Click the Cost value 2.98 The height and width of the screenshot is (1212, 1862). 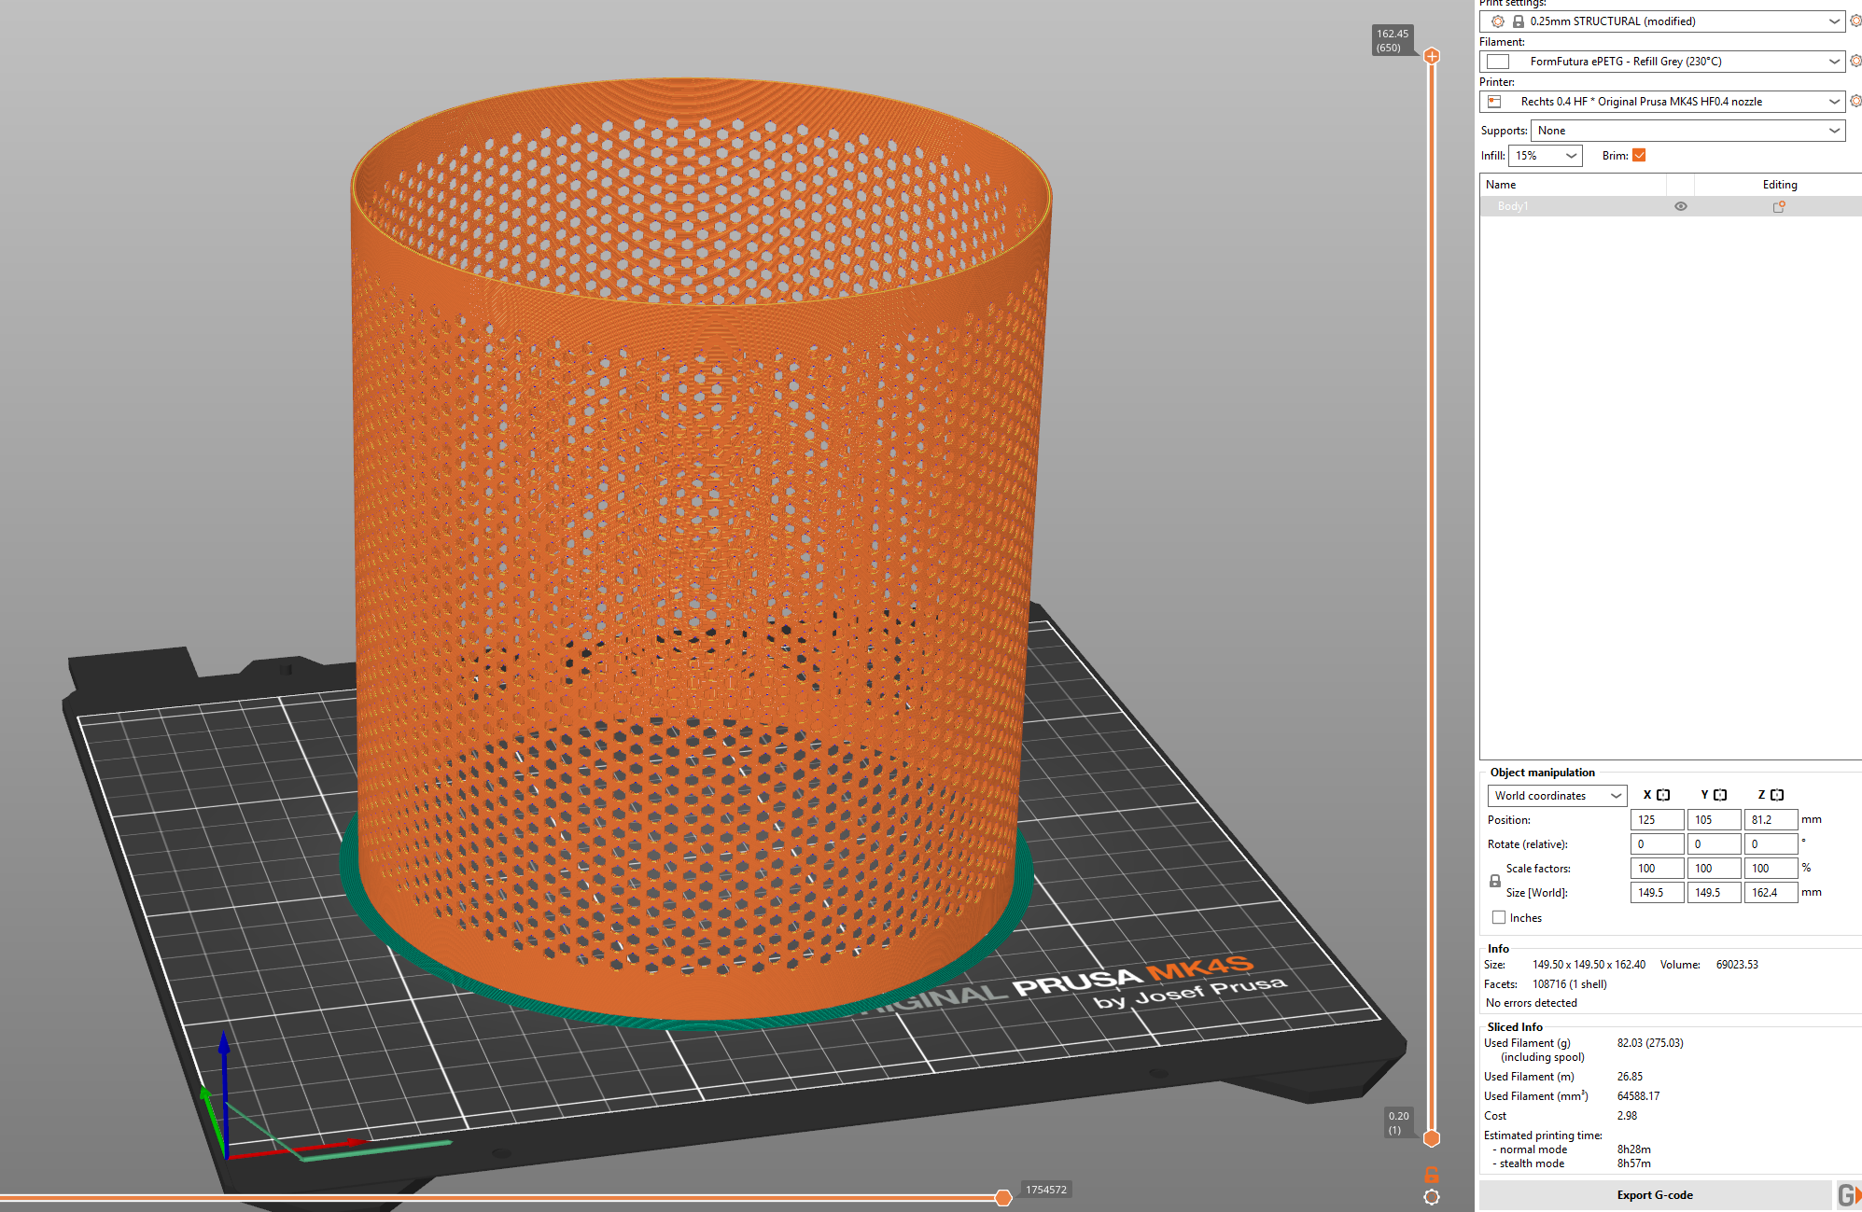pyautogui.click(x=1627, y=1116)
